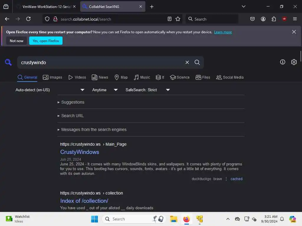Click the crustywindo search input field
302x226 pixels.
tap(100, 62)
